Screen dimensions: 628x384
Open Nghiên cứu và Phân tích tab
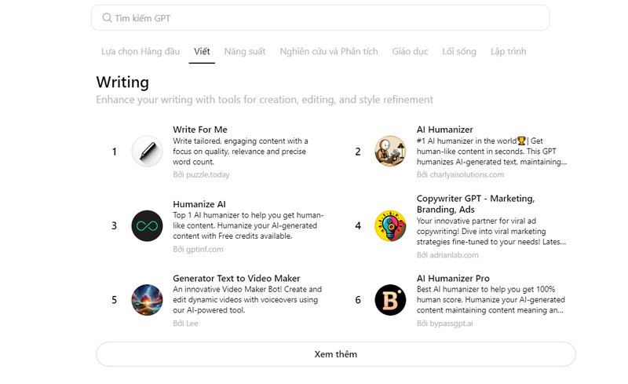pos(329,52)
